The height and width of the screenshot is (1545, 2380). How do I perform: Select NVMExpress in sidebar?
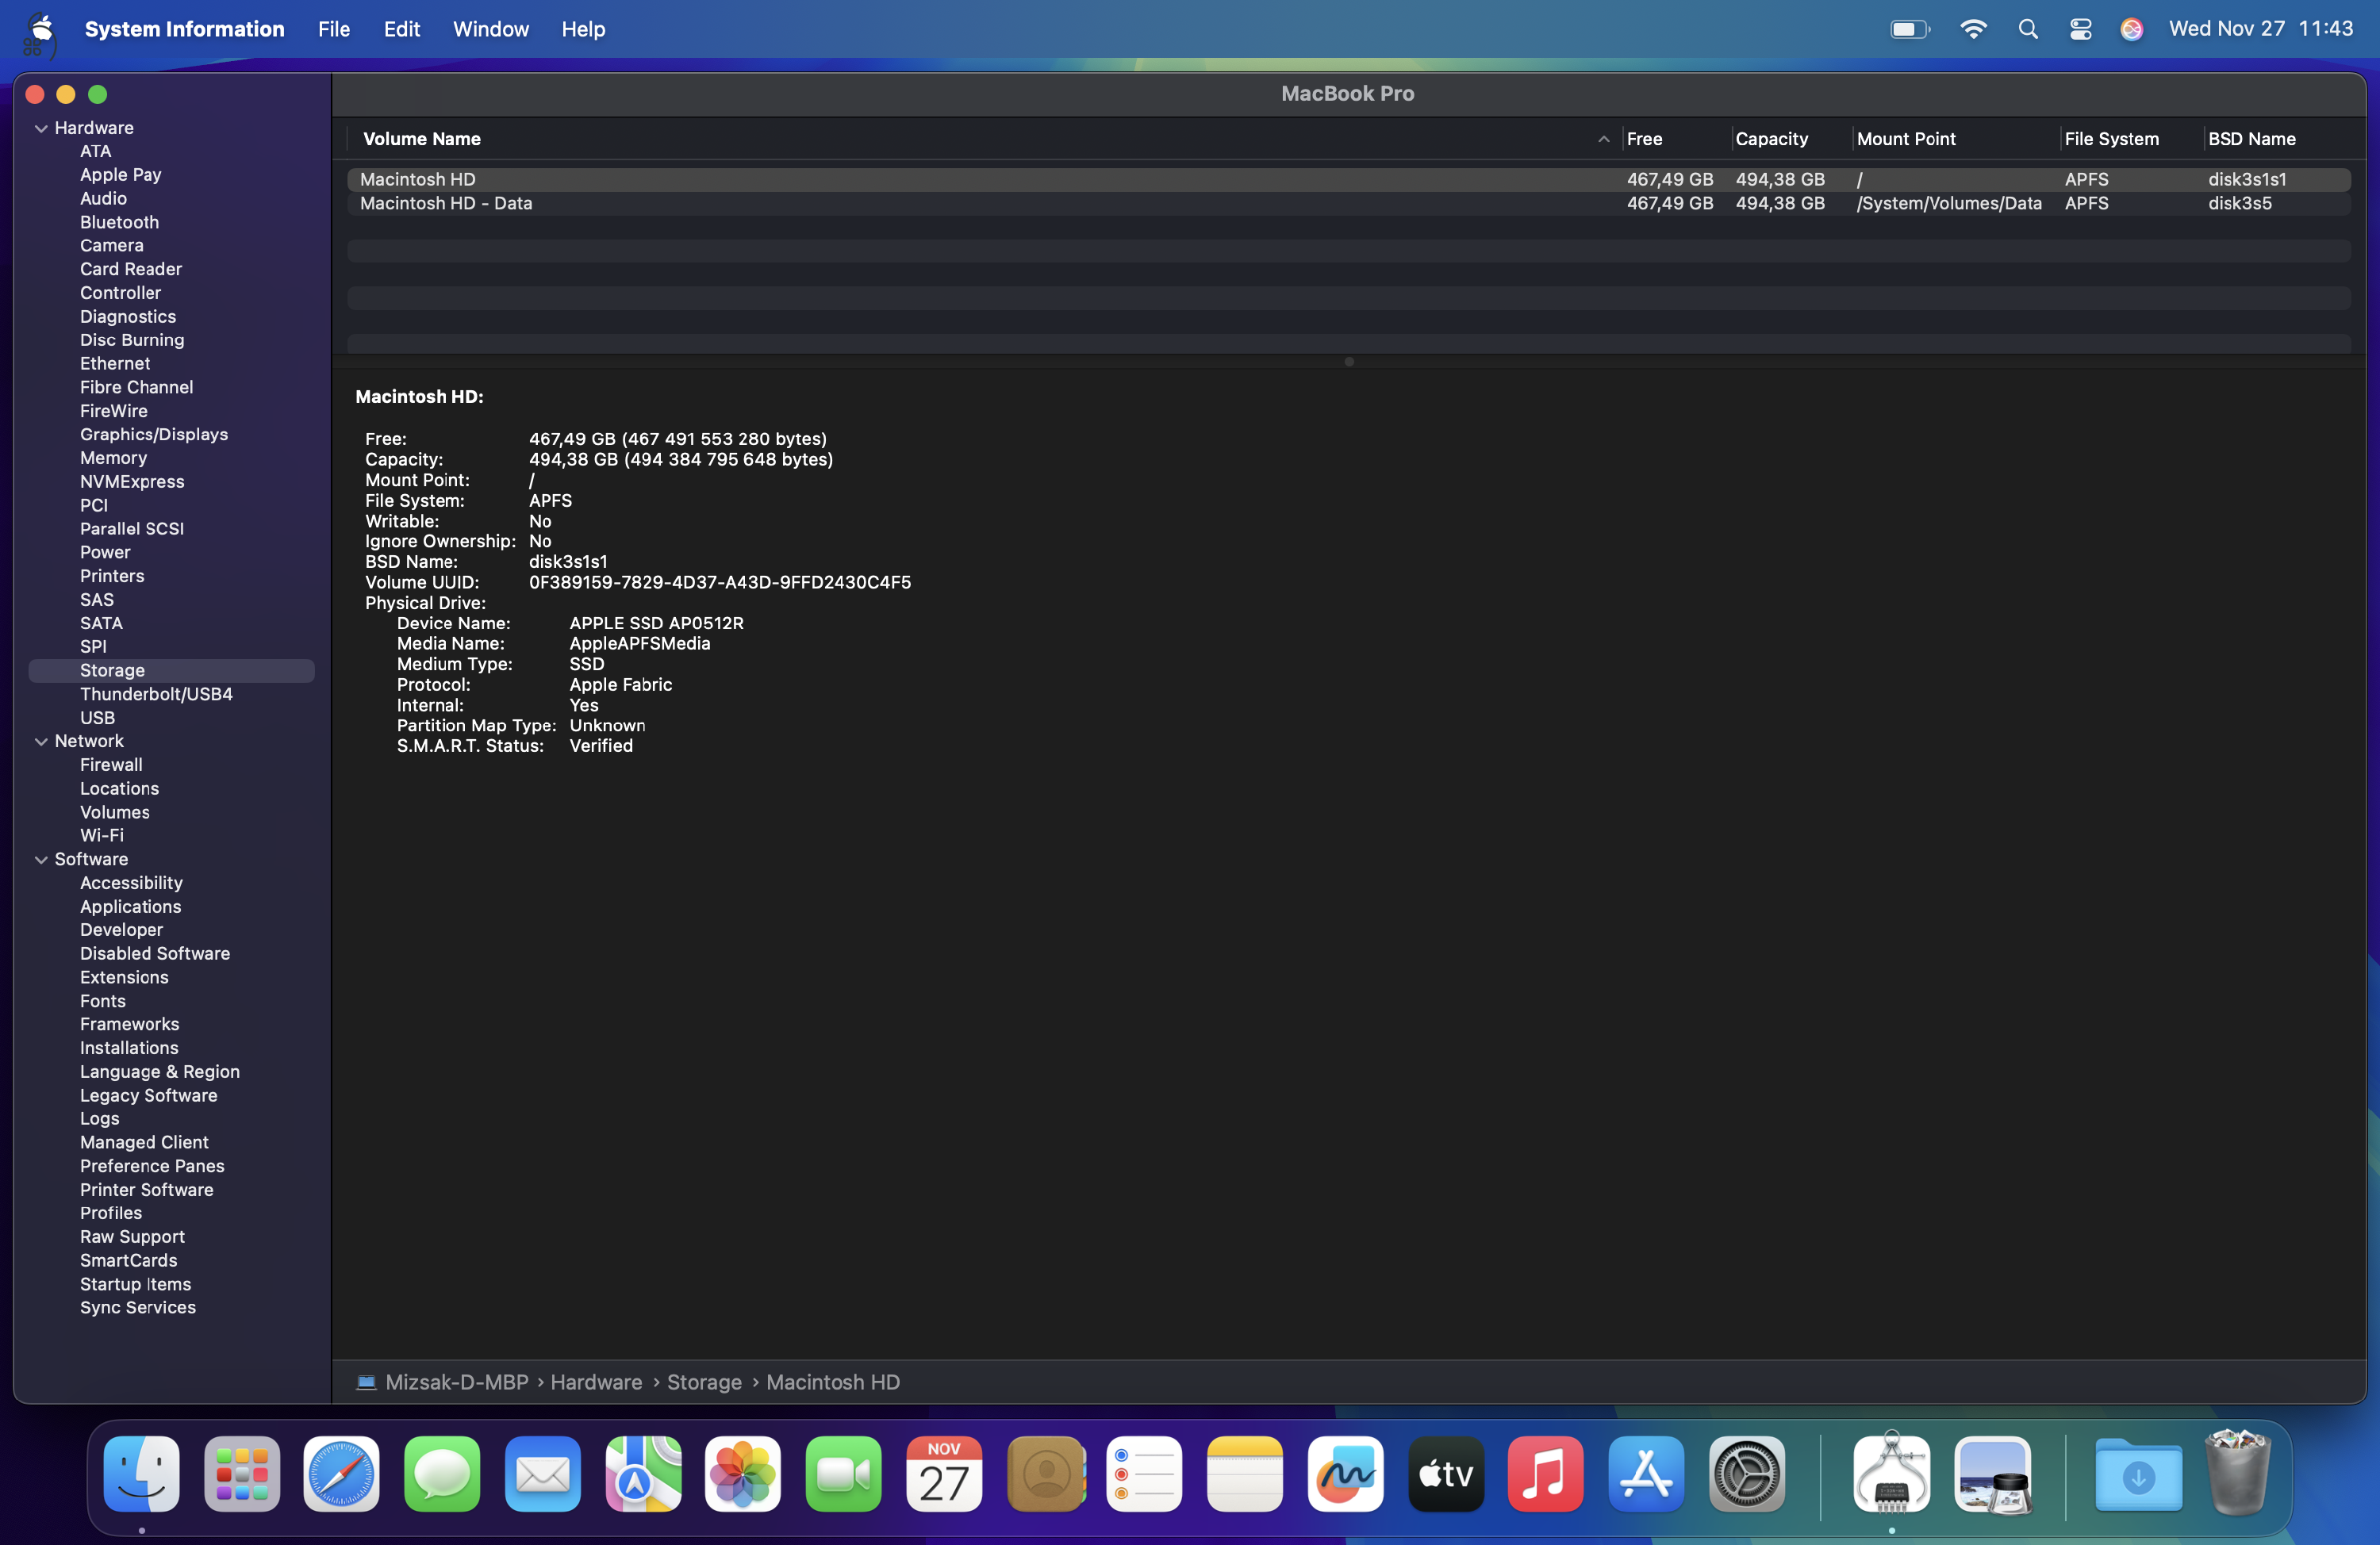tap(132, 482)
